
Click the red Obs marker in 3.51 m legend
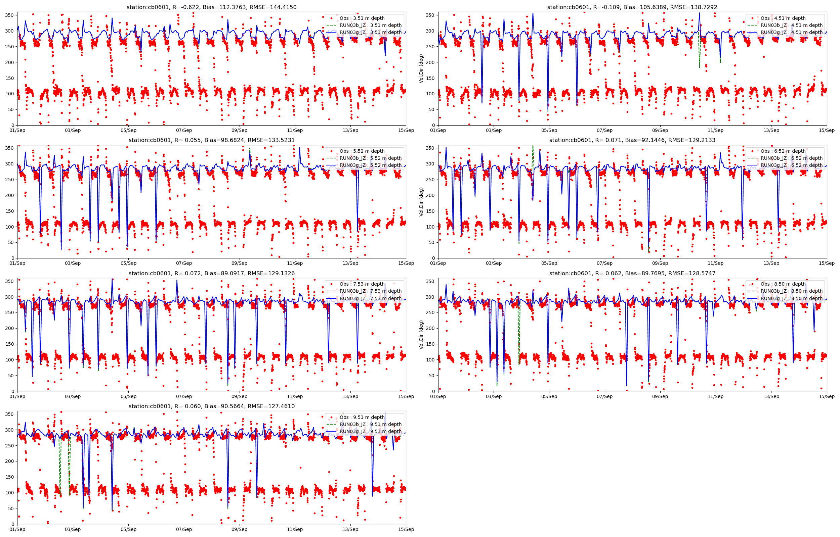[x=332, y=18]
